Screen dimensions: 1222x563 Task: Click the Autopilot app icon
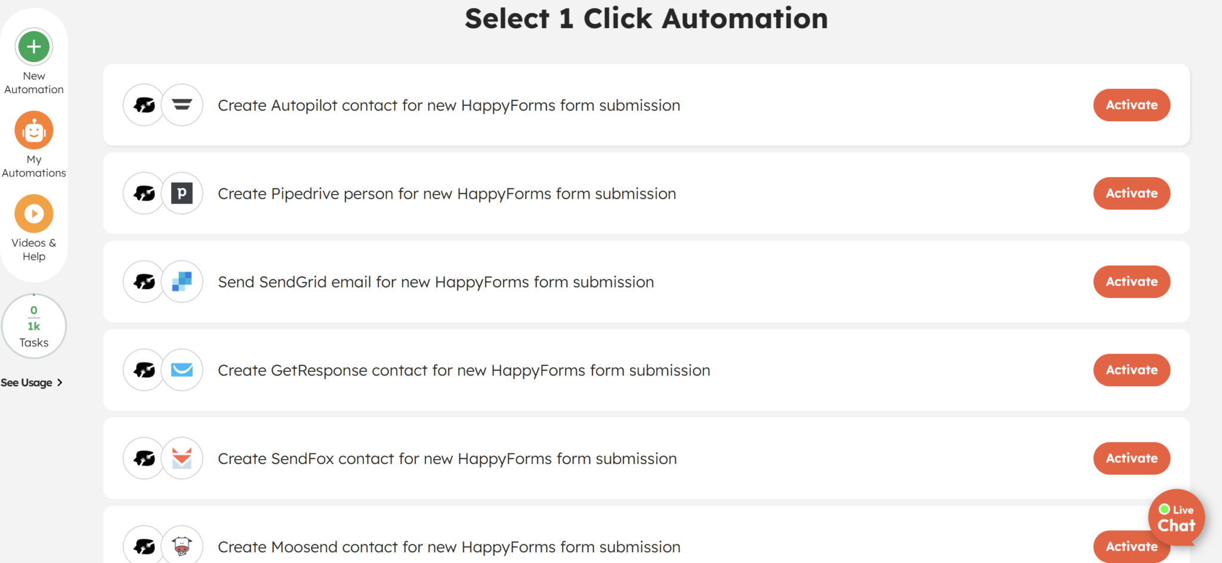[182, 104]
